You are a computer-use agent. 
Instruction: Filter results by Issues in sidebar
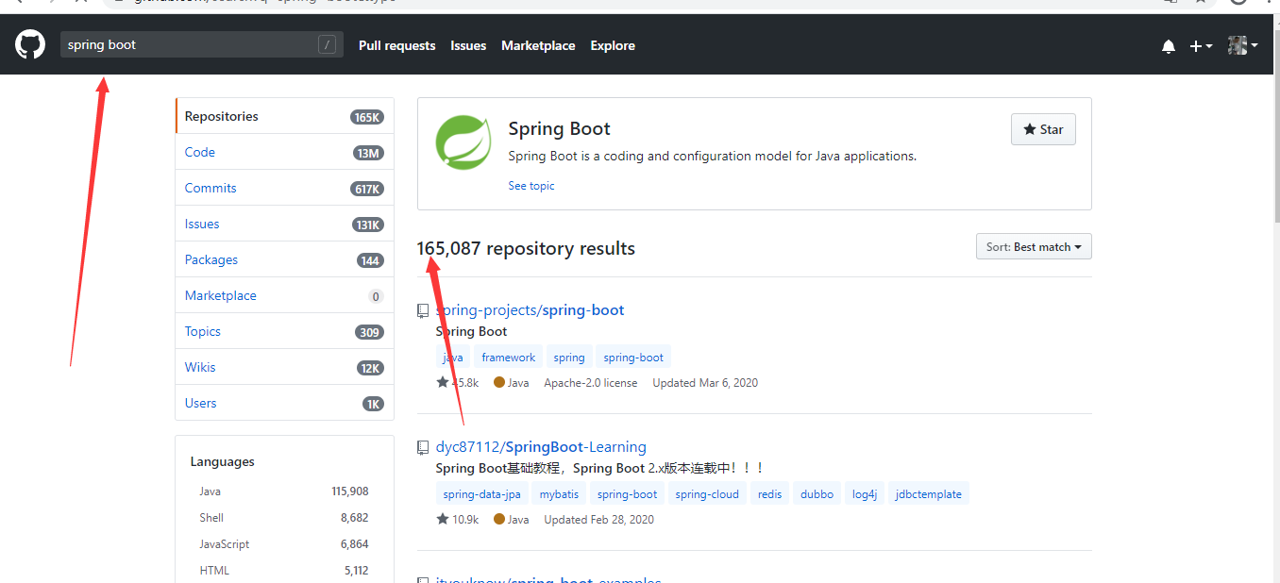(x=284, y=224)
